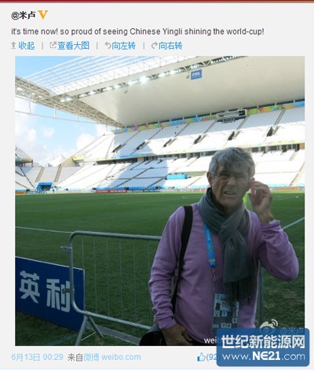The width and height of the screenshot is (314, 371).
Task: Open the @米卢 user profile
Action: point(24,15)
